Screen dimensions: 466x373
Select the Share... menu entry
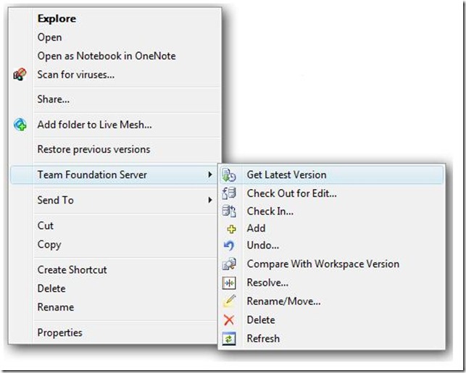[53, 99]
